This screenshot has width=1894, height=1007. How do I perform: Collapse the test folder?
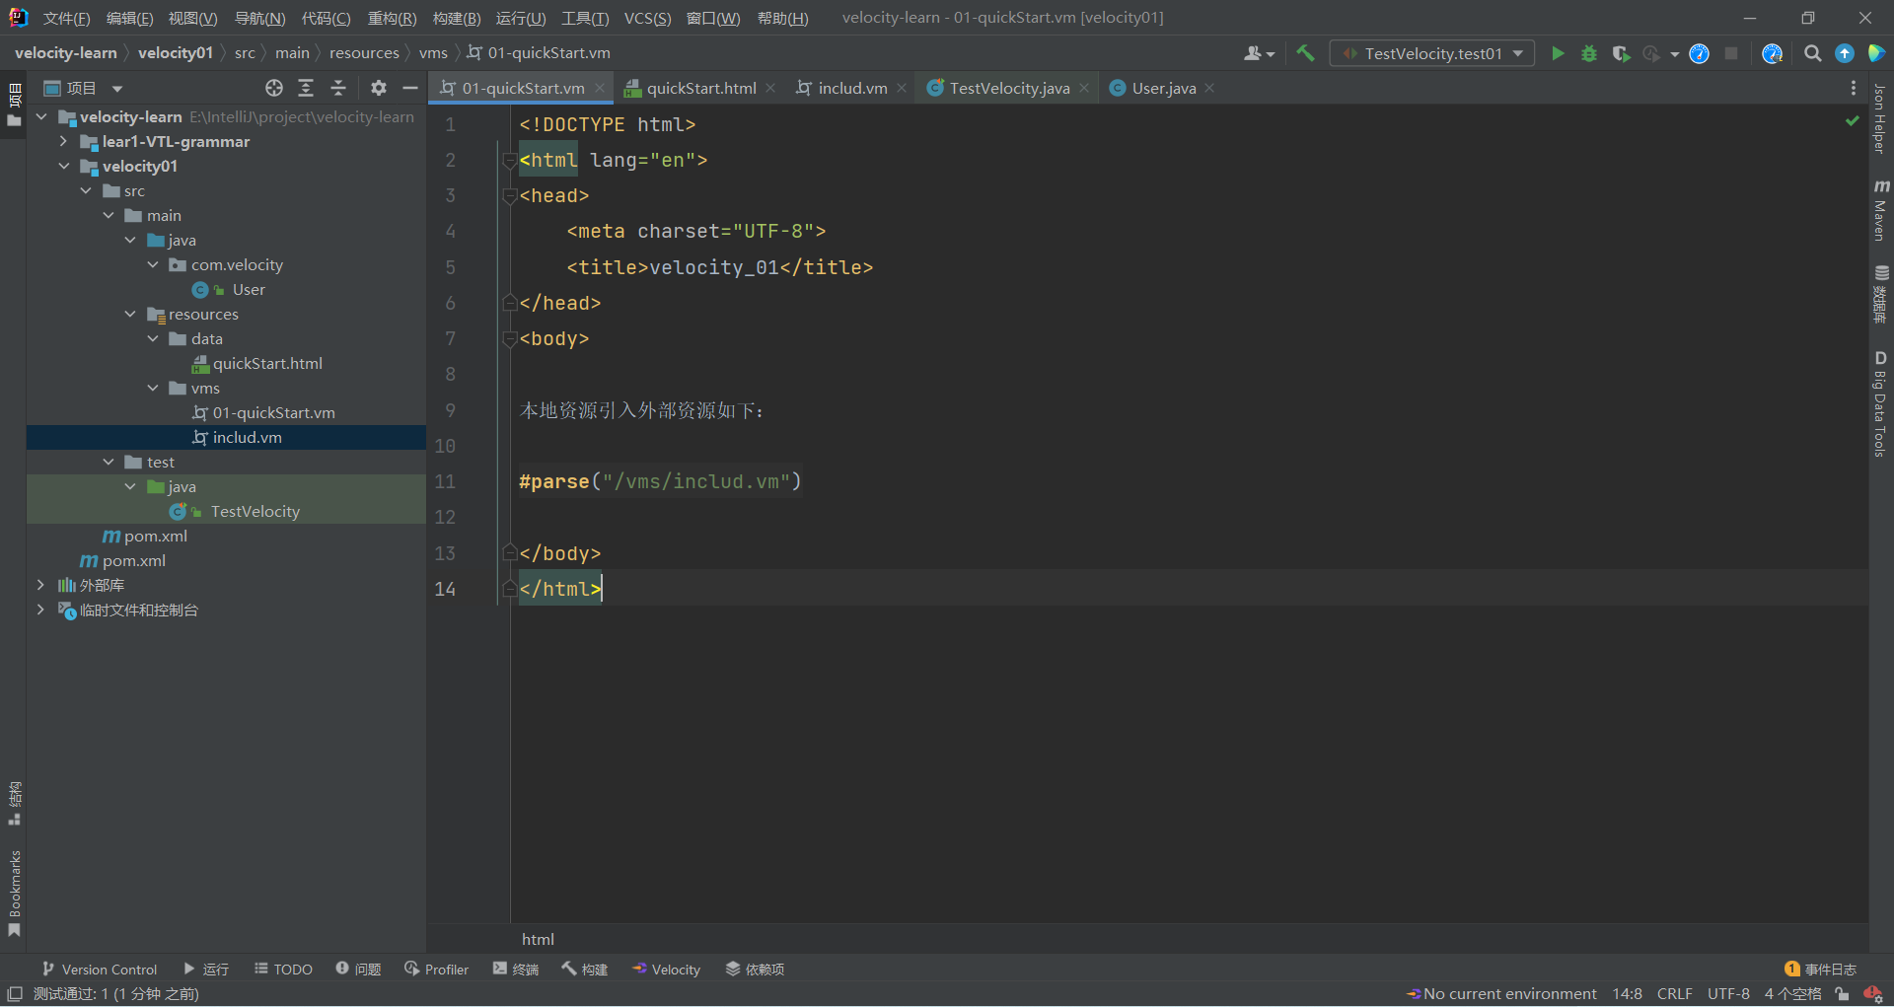pyautogui.click(x=109, y=462)
